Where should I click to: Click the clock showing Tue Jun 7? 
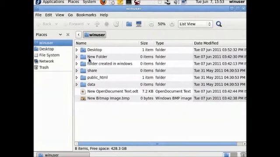pos(210,2)
